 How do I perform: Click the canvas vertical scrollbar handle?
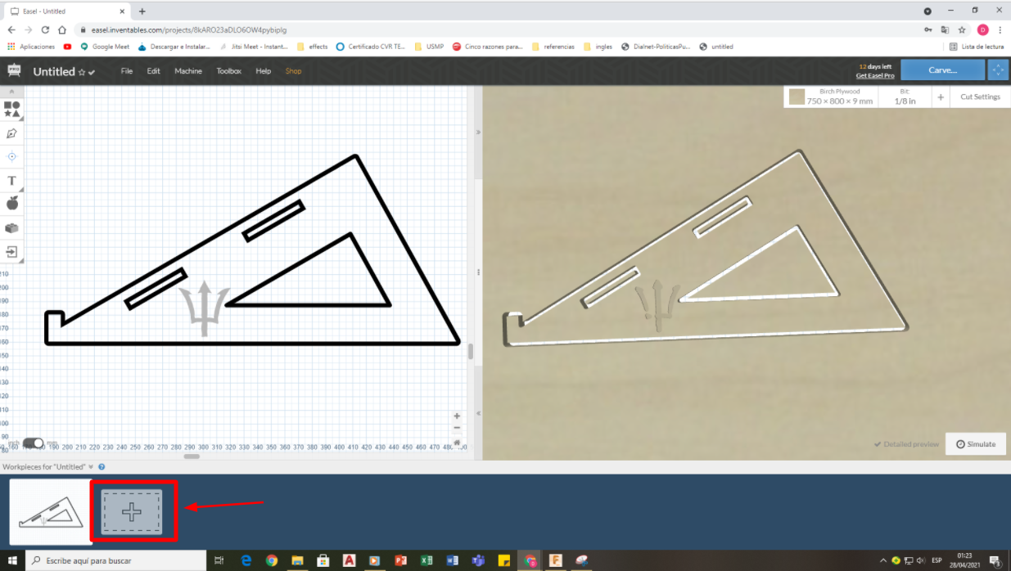click(470, 352)
